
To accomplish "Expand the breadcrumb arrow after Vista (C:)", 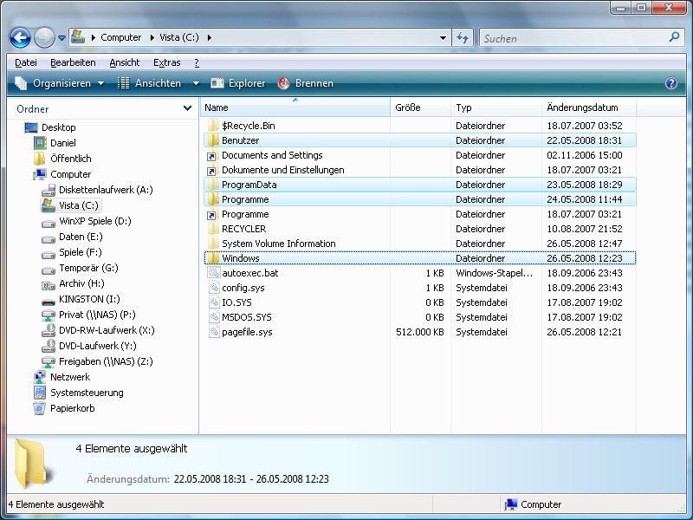I will (209, 37).
